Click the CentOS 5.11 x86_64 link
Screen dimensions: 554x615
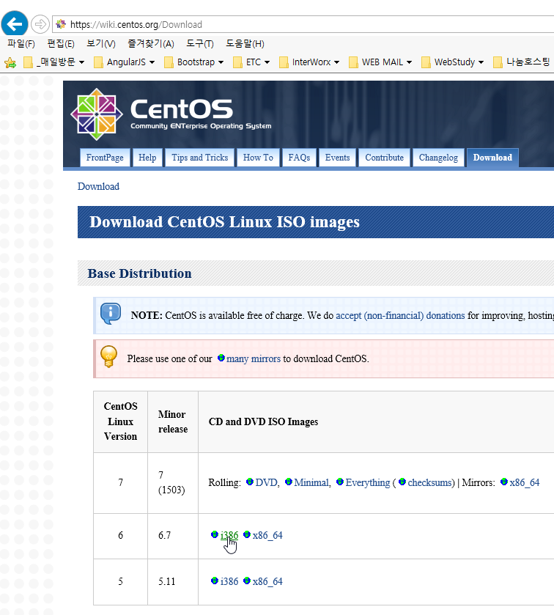267,581
